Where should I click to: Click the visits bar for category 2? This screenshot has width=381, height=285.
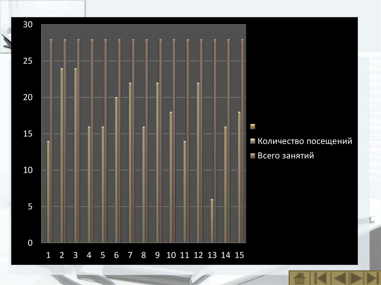coord(62,155)
